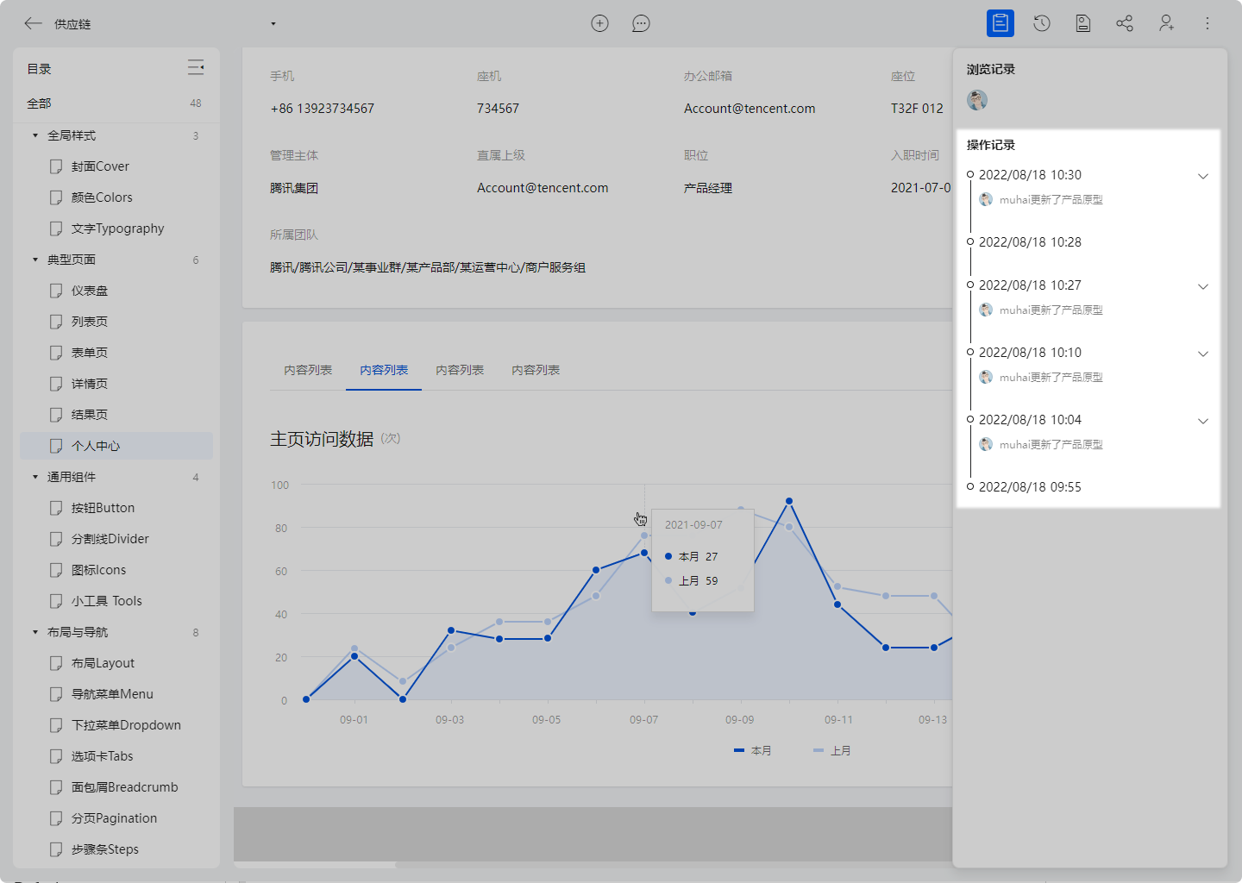Collapse the 典型页面 tree group
The image size is (1242, 883).
tap(35, 260)
